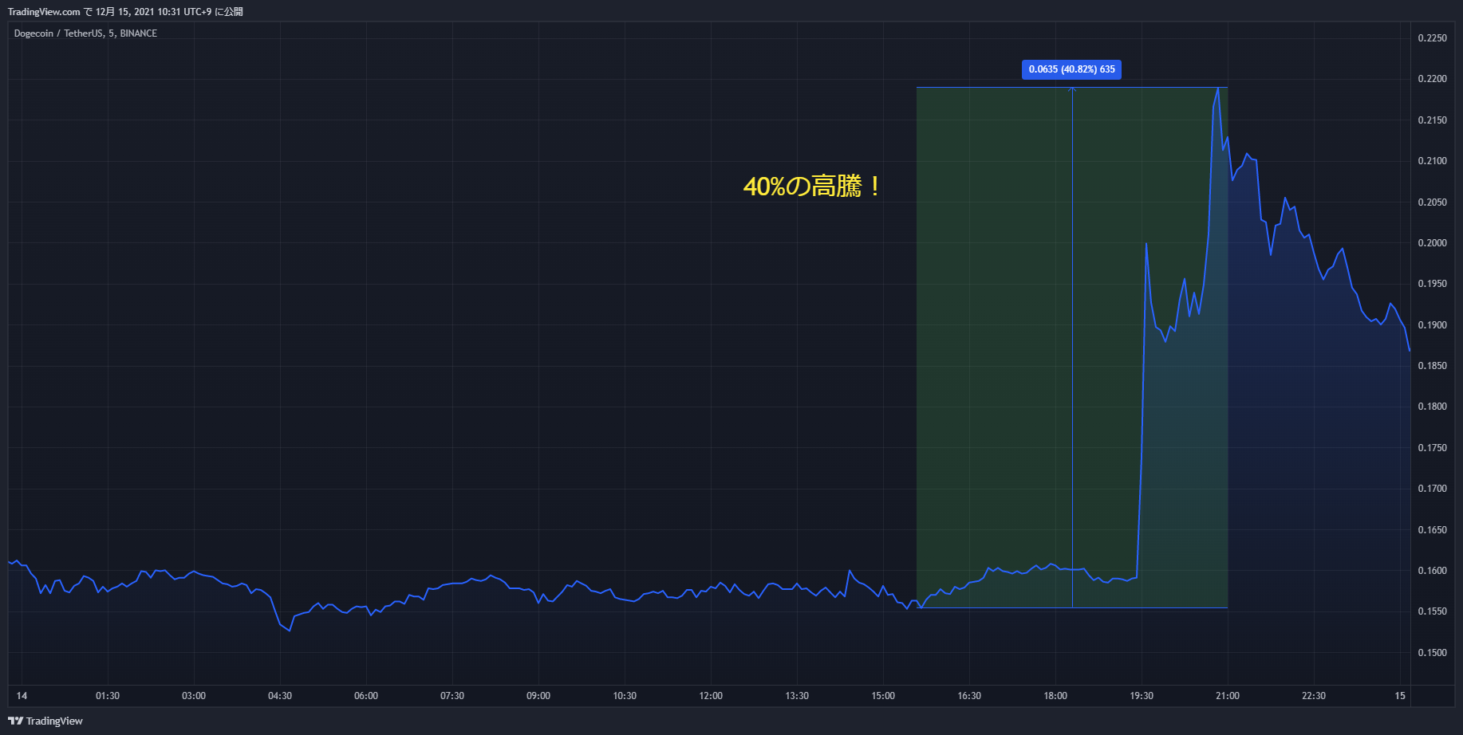Screen dimensions: 1463x735
Task: Click date label 14 on time axis
Action: point(22,696)
